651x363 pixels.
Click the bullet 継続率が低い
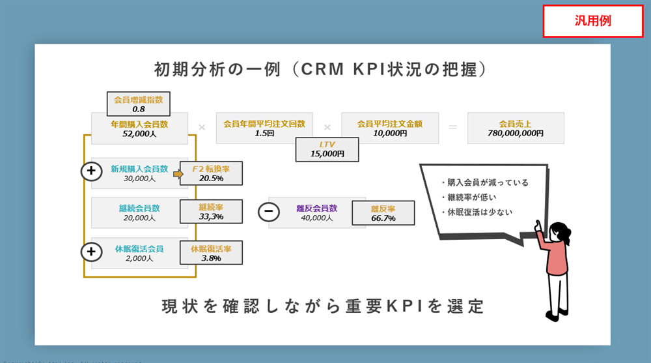(468, 197)
